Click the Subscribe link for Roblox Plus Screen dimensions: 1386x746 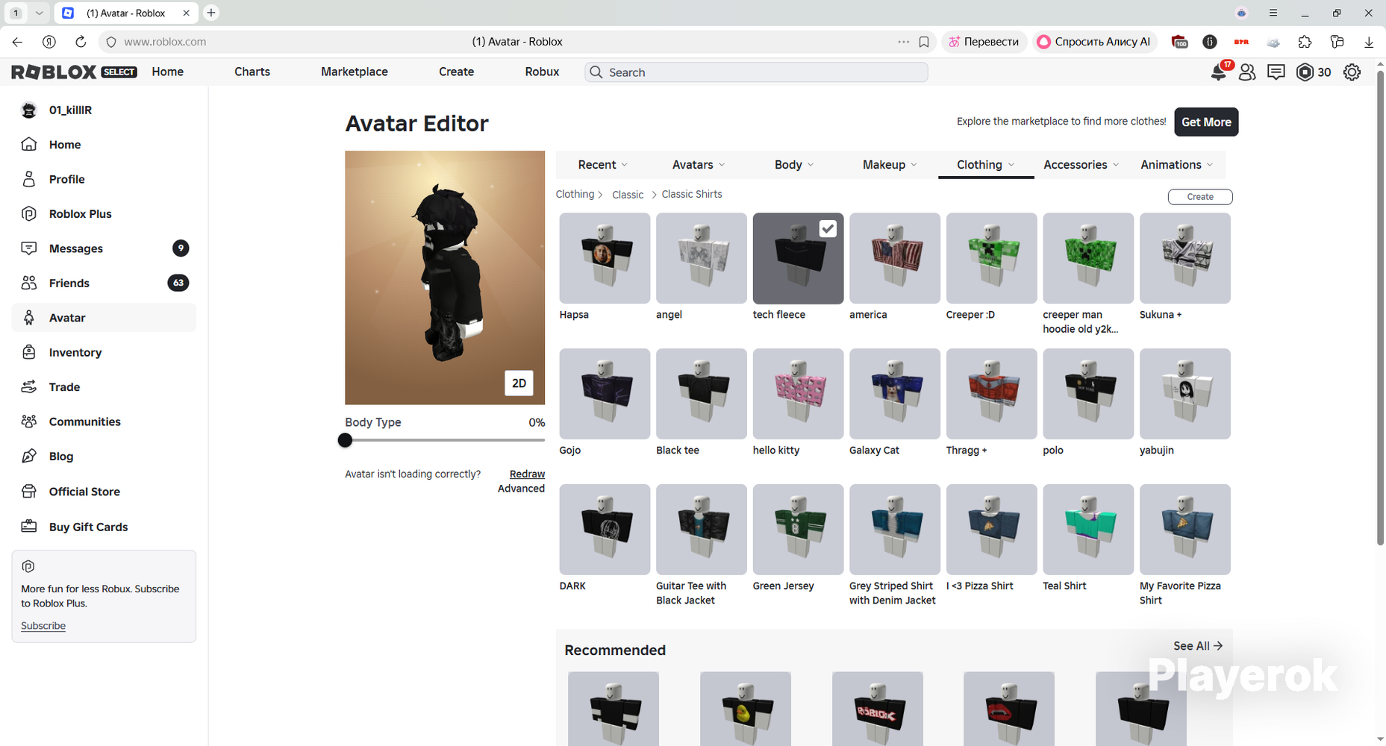pyautogui.click(x=43, y=626)
